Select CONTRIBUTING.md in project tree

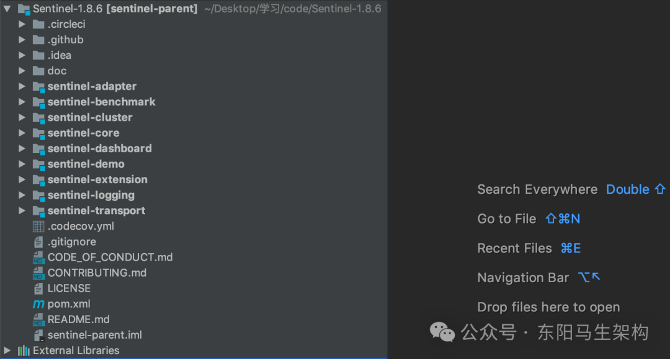tap(97, 273)
